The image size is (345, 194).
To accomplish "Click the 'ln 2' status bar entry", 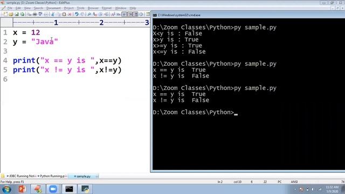I will pyautogui.click(x=220, y=182).
